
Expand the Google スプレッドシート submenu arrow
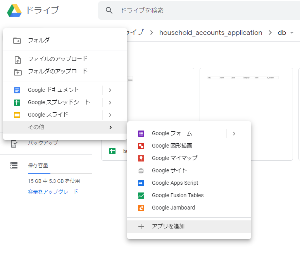click(110, 103)
